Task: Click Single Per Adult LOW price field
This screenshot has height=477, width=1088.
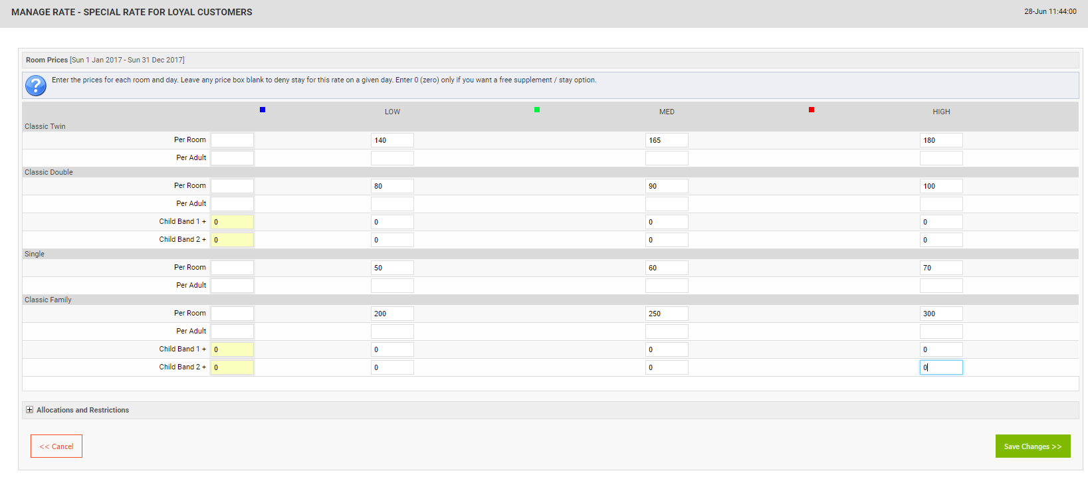Action: click(x=392, y=286)
